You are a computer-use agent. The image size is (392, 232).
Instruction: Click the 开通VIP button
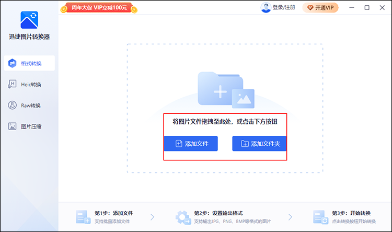click(x=320, y=8)
